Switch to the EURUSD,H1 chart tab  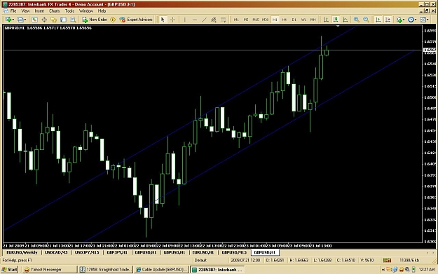(203, 252)
